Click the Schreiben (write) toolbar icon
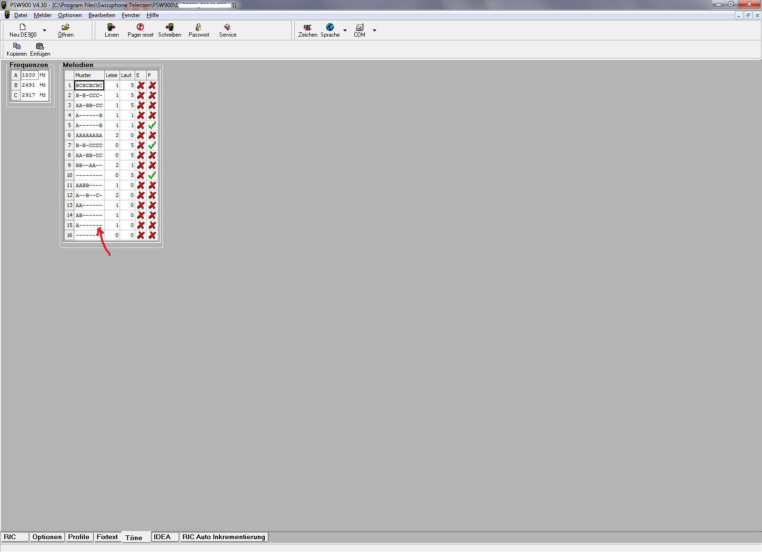Viewport: 762px width, 552px height. 170,28
